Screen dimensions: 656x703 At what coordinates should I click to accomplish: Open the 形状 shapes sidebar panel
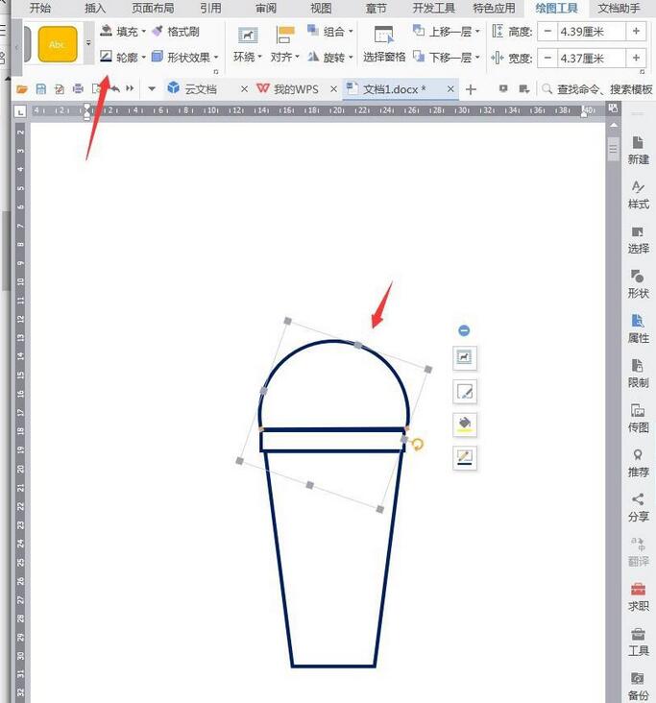coord(638,282)
